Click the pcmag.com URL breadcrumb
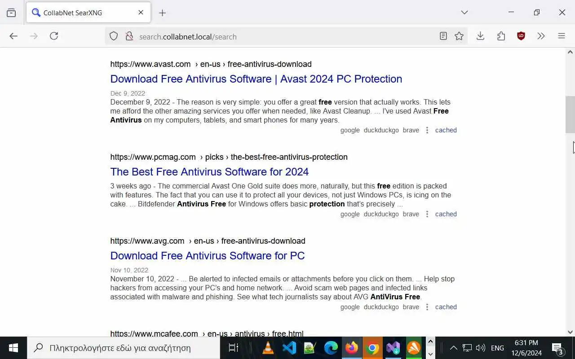This screenshot has width=575, height=359. (x=229, y=157)
